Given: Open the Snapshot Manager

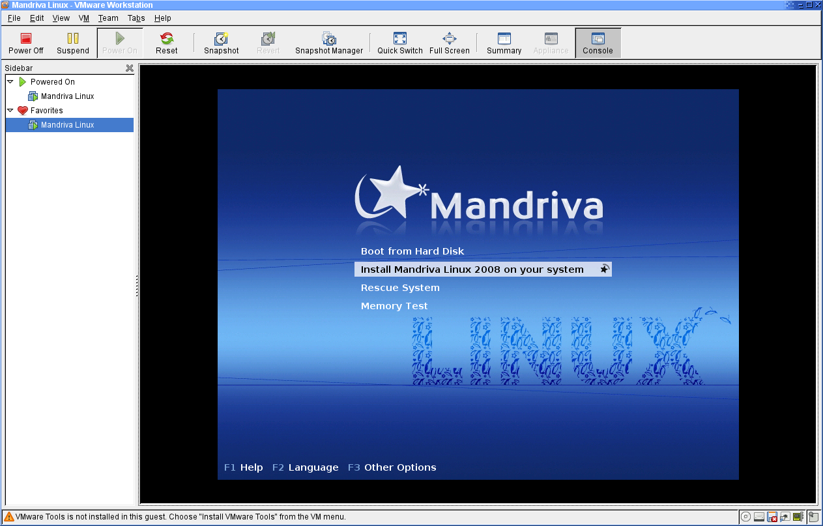Looking at the screenshot, I should pyautogui.click(x=329, y=43).
